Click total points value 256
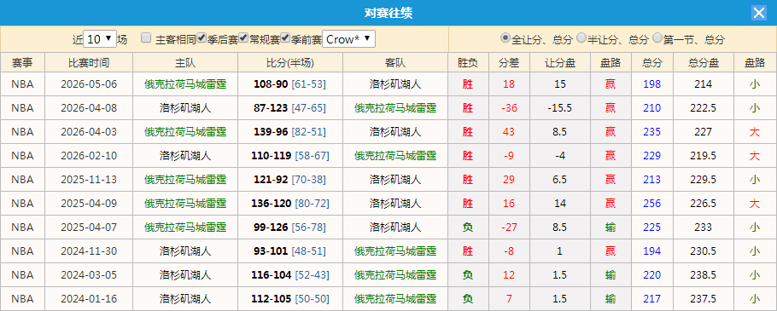Image resolution: width=777 pixels, height=311 pixels. click(x=652, y=203)
